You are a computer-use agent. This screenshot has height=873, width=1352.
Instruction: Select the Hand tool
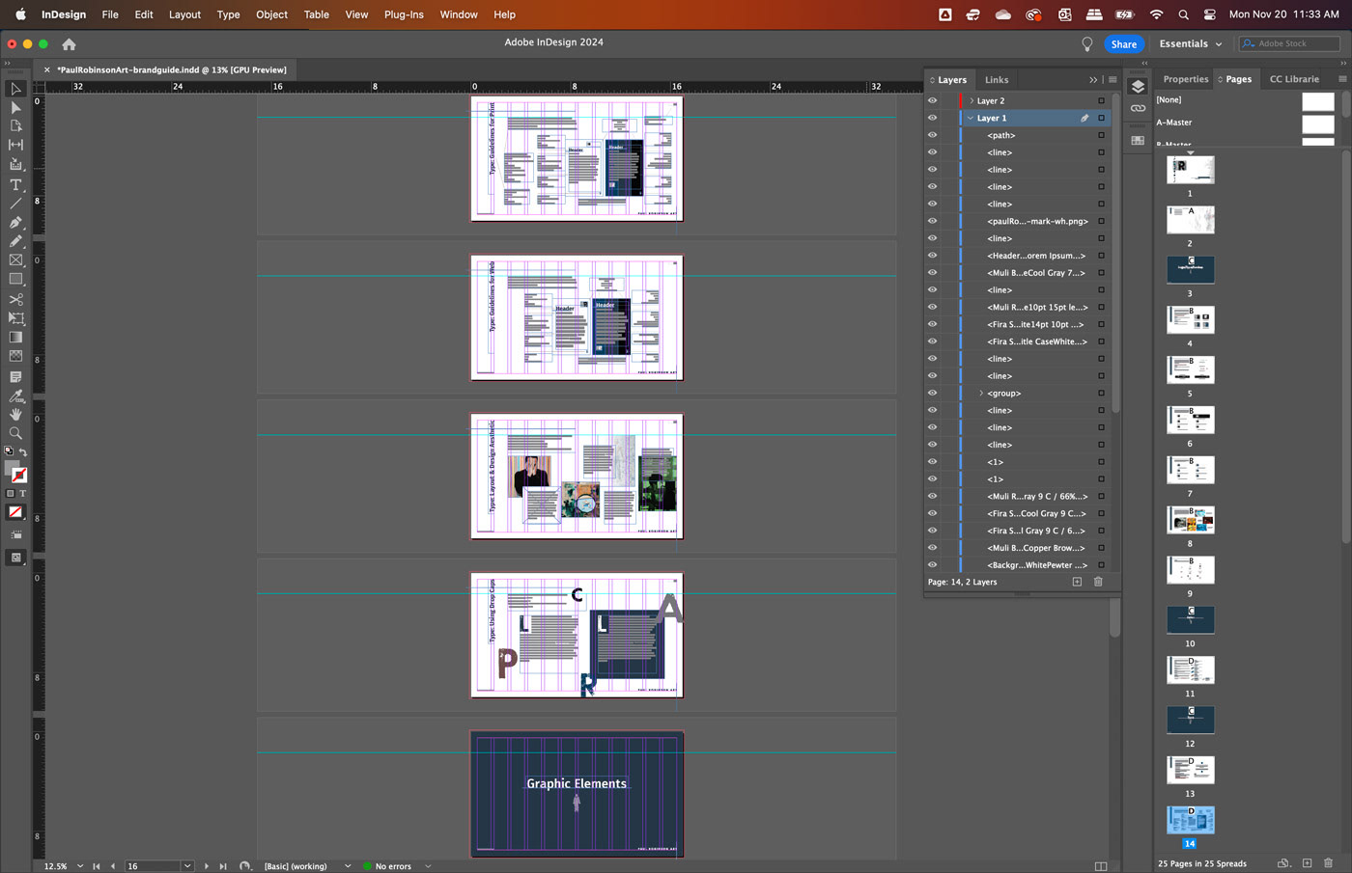(15, 414)
